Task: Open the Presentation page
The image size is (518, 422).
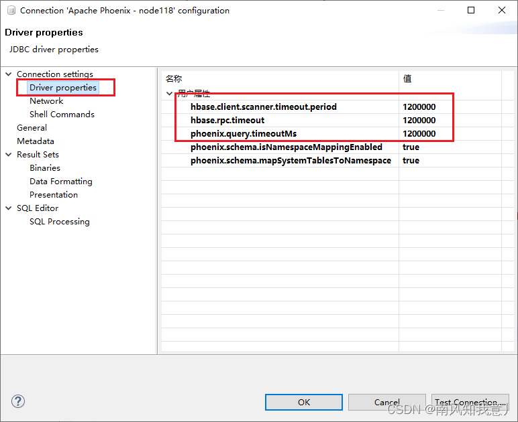Action: point(54,195)
